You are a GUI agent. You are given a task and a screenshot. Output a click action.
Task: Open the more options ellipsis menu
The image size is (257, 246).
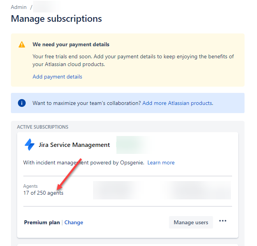[x=223, y=221]
